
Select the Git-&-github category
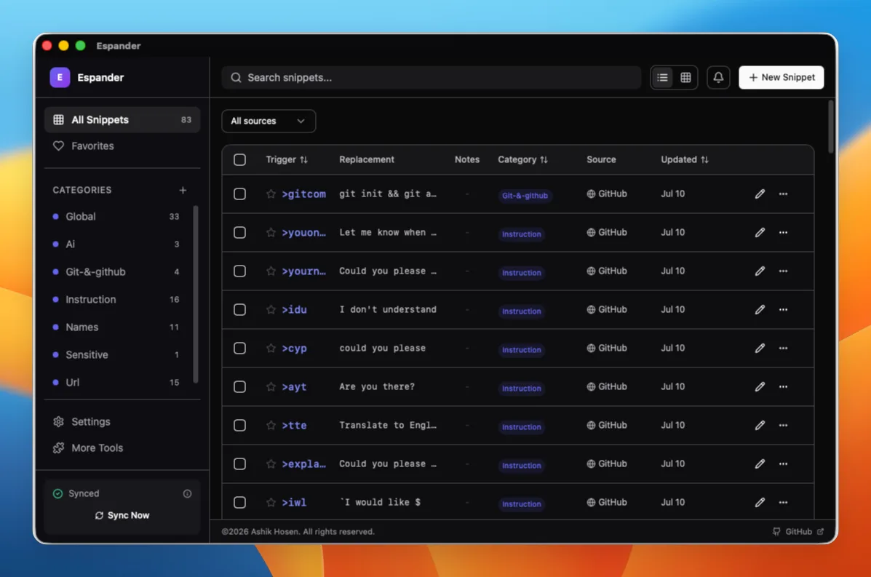[x=118, y=272]
